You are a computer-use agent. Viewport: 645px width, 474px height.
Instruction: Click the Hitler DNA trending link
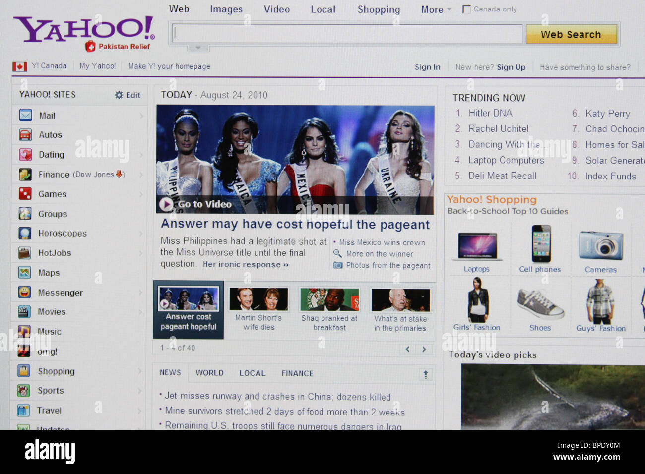[491, 113]
